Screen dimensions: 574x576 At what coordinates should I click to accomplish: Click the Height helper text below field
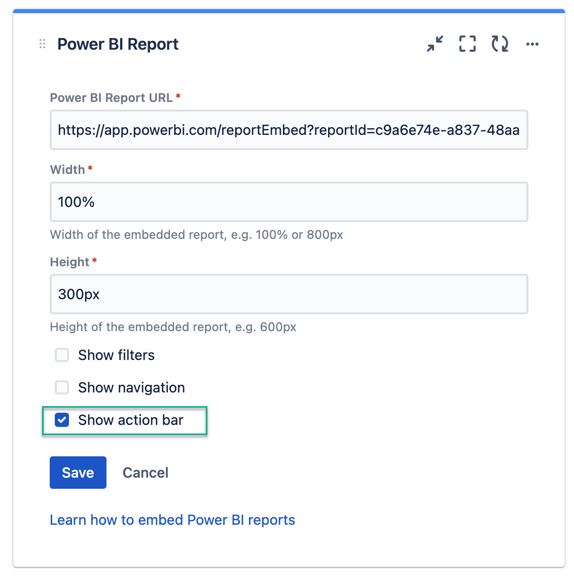point(173,327)
